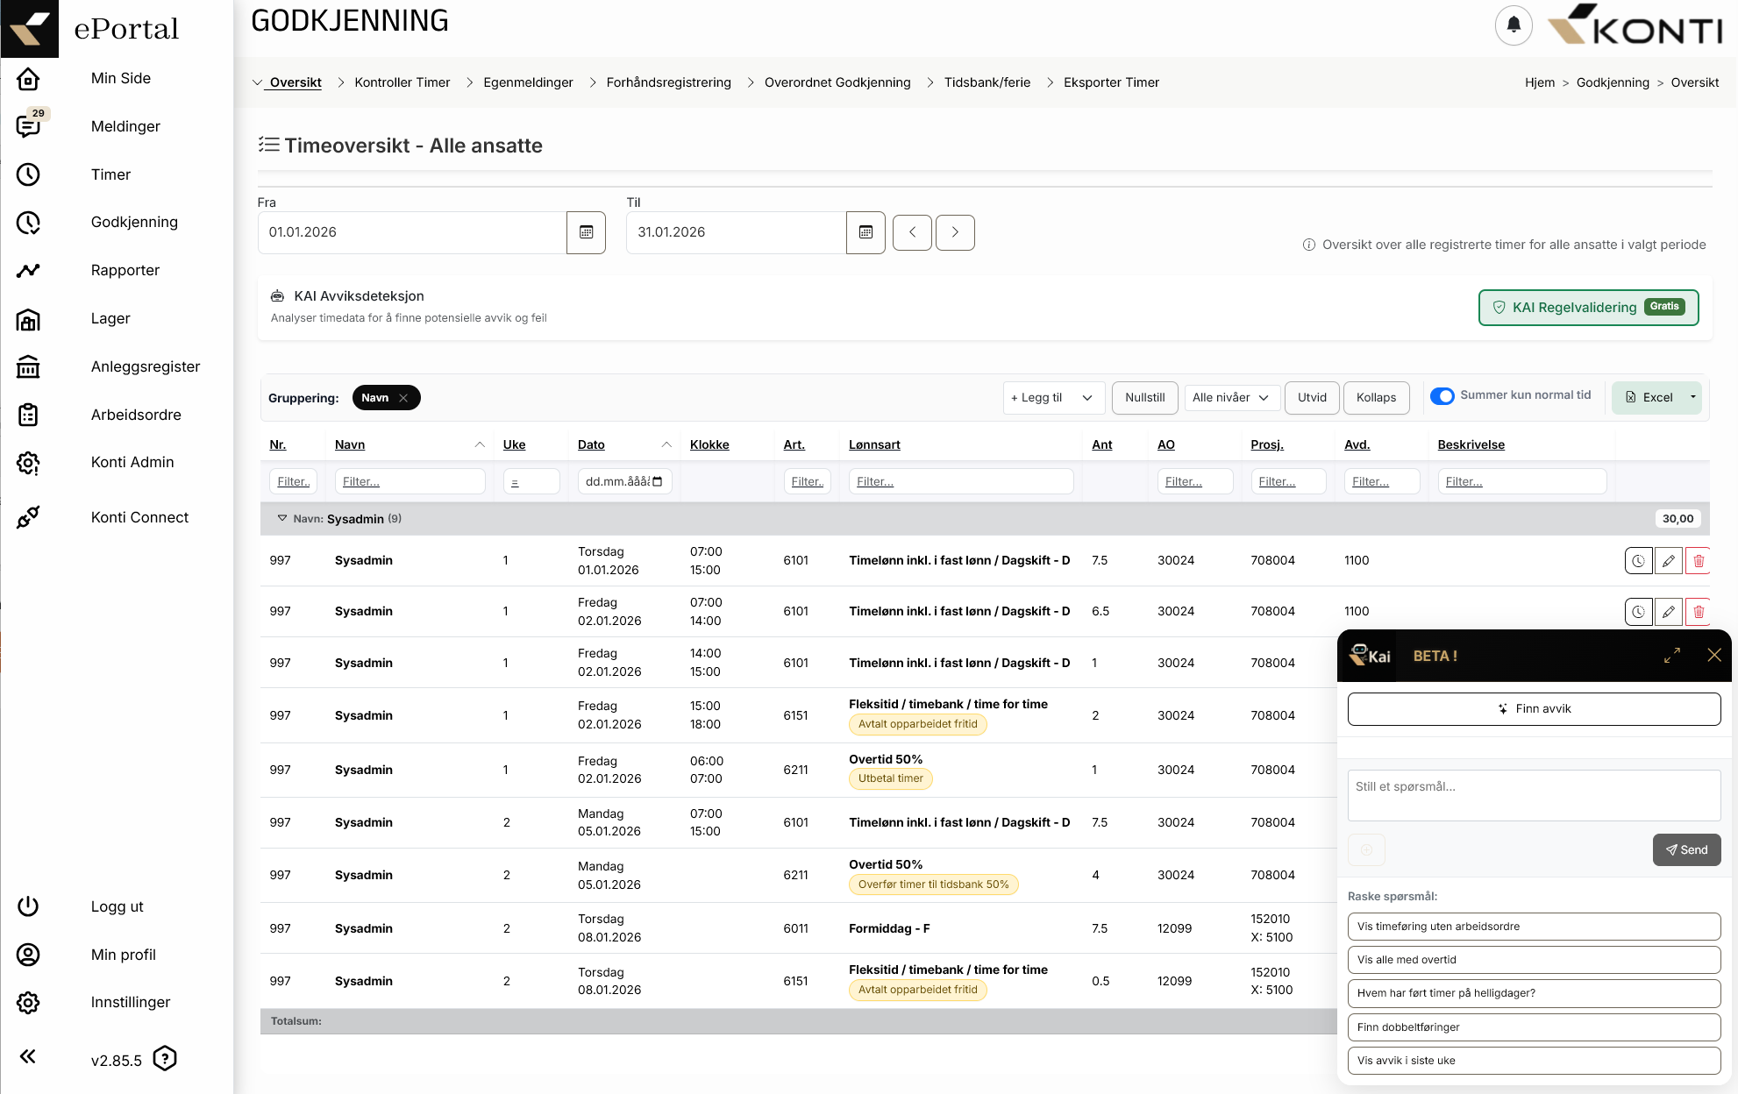Screen dimensions: 1738x1094
Task: Collapse the Navn: Sysadmin group row
Action: pyautogui.click(x=282, y=518)
